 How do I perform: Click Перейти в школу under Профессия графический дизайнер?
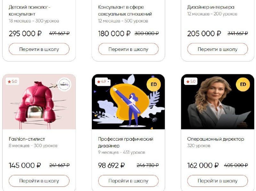[128, 181]
